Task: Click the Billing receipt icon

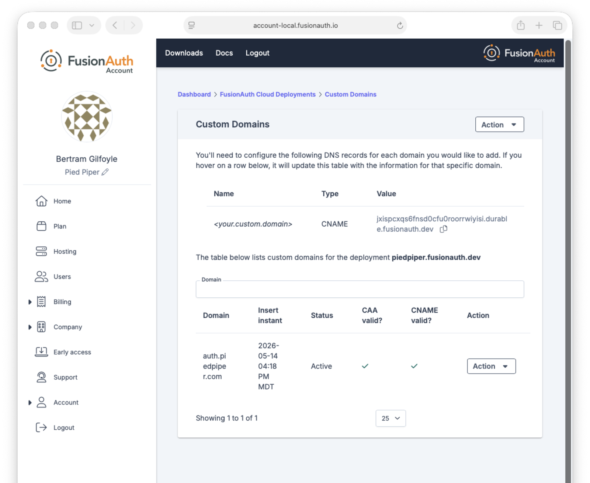Action: [41, 302]
